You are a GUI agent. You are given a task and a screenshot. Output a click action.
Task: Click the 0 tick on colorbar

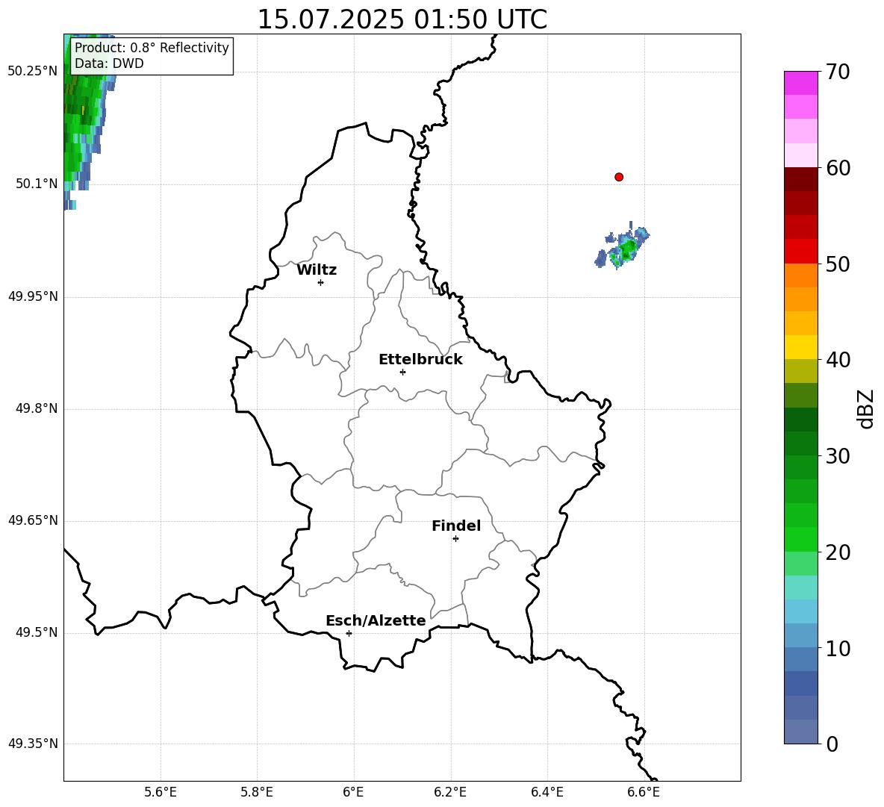(832, 744)
